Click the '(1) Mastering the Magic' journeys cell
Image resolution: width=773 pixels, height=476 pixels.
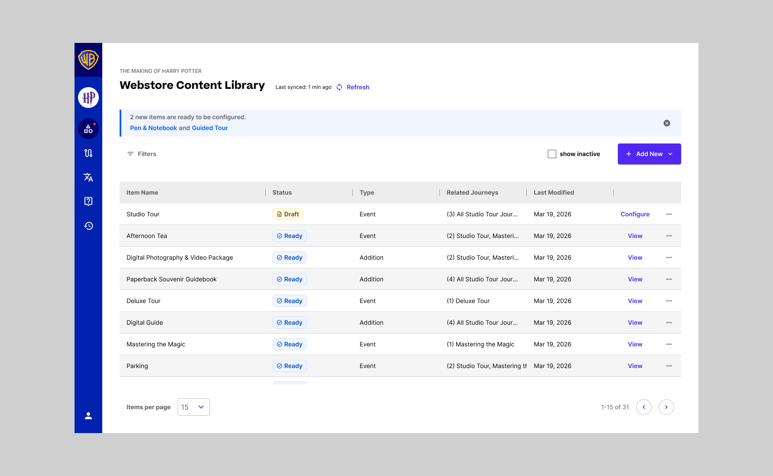481,344
